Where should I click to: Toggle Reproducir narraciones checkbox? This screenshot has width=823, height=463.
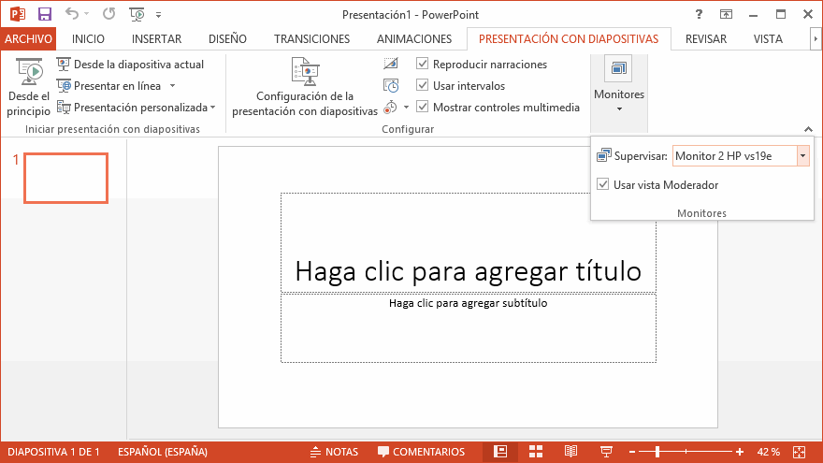point(423,65)
